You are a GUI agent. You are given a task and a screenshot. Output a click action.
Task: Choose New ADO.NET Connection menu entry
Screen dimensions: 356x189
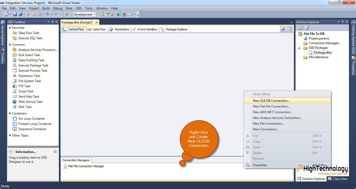[287, 112]
